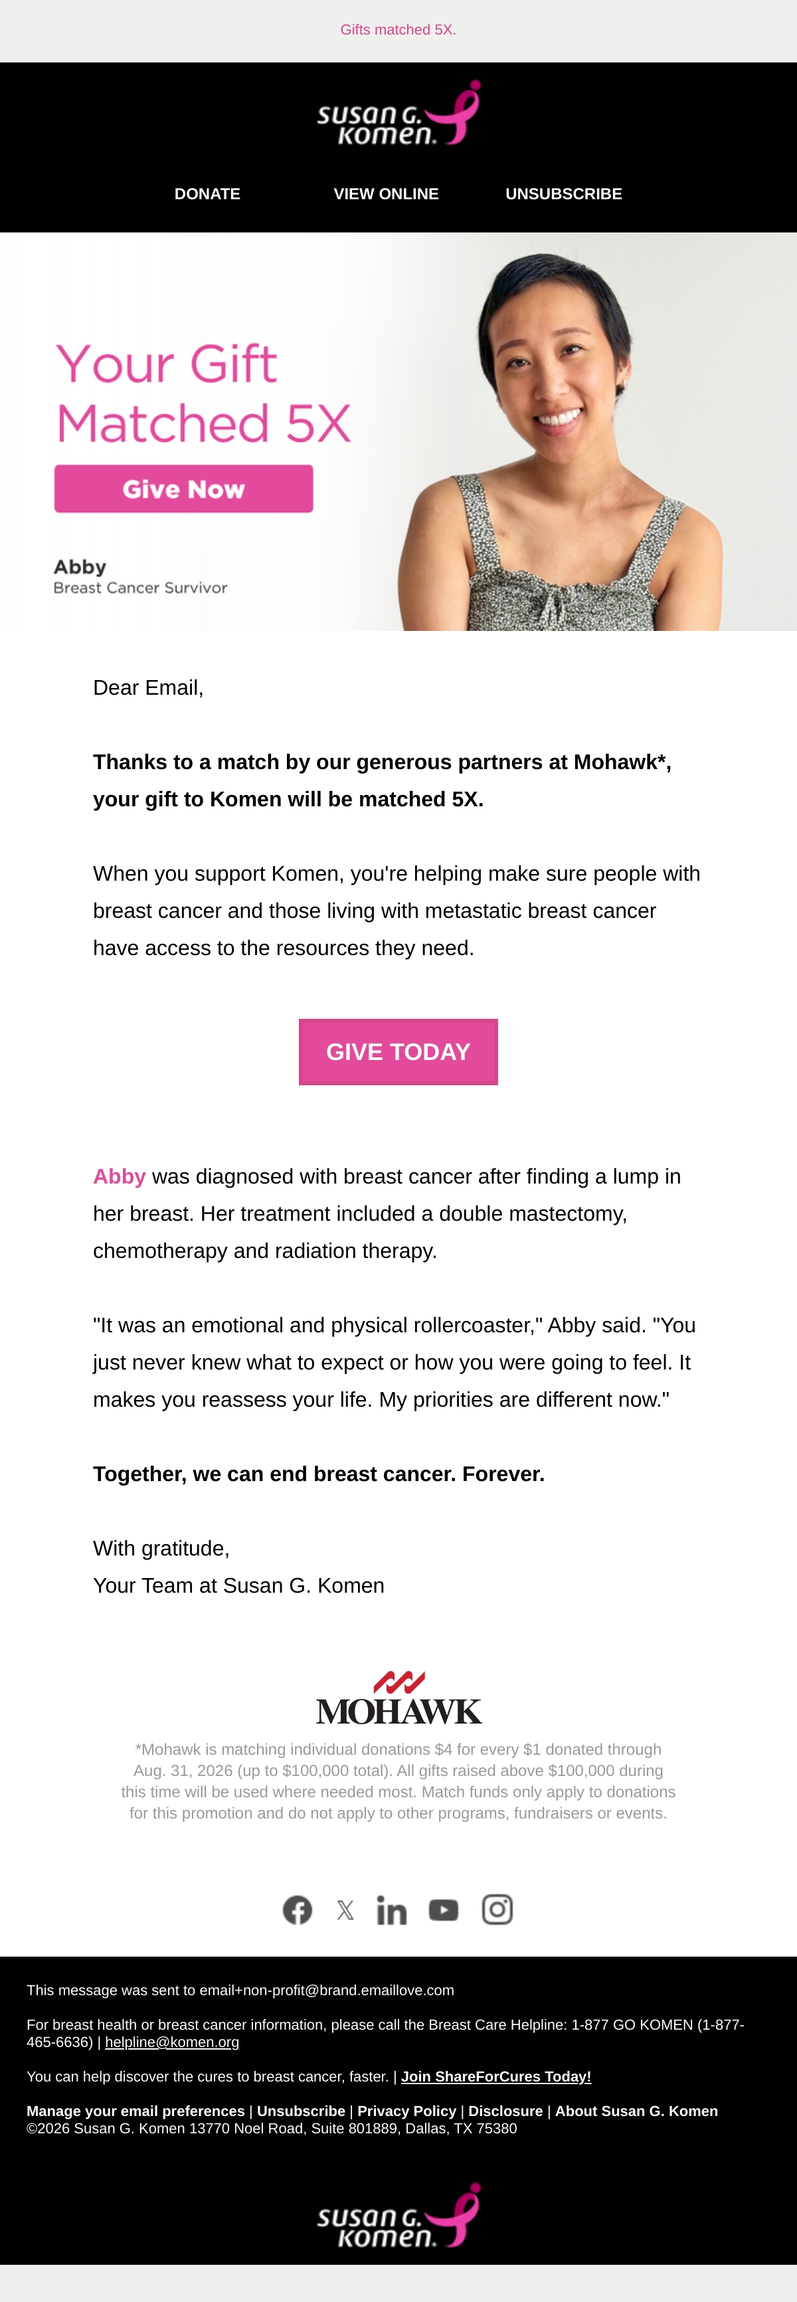
Task: Open the Facebook social icon
Action: click(x=298, y=1909)
